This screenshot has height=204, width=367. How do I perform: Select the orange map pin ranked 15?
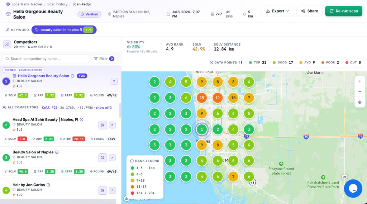point(202,98)
